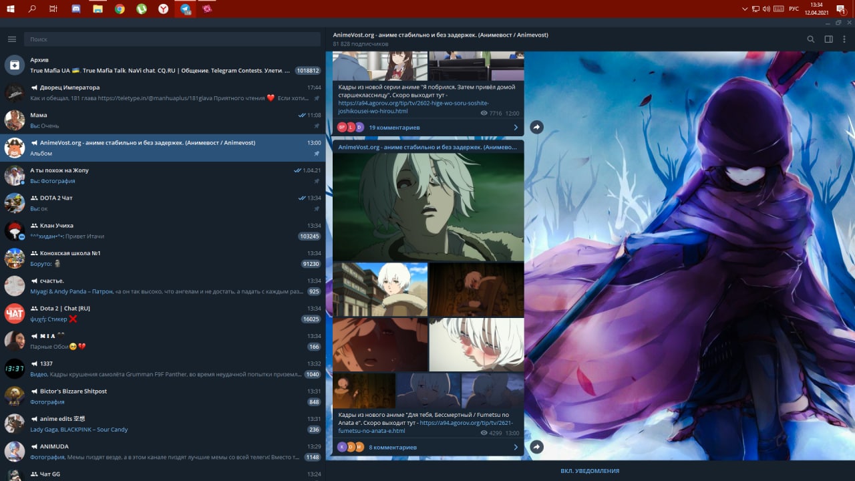Open the Архив archived chats folder
The image size is (855, 481).
[x=162, y=65]
